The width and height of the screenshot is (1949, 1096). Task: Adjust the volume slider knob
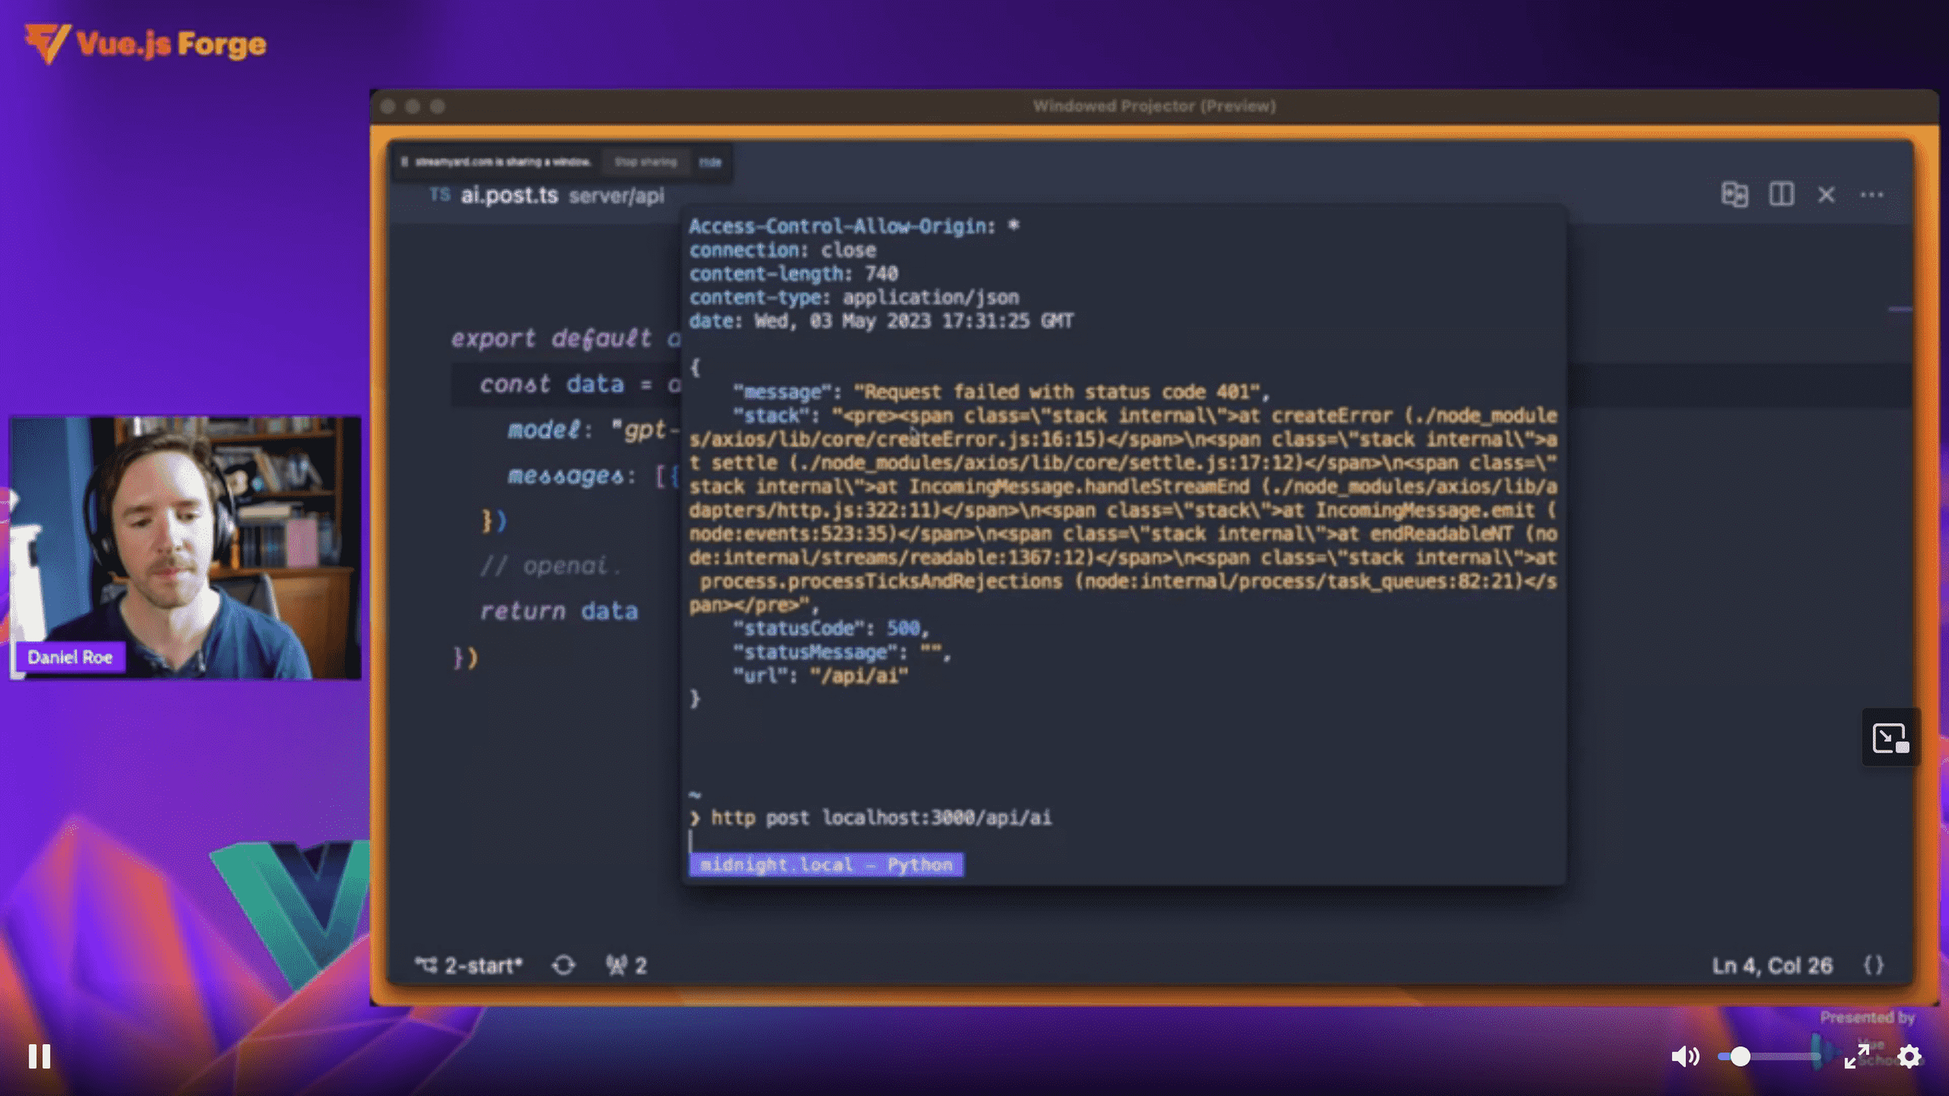tap(1739, 1056)
